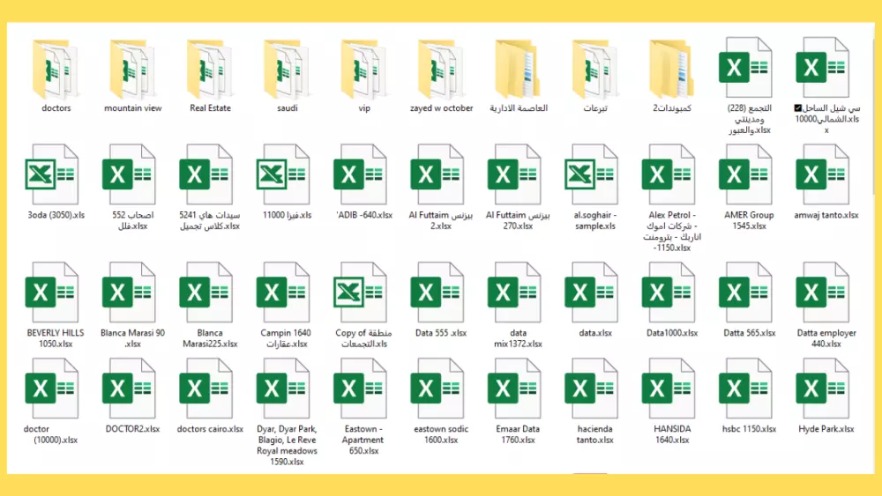The image size is (882, 496).
Task: Select the 'ADIB -640.xlsx file icon
Action: pyautogui.click(x=360, y=174)
